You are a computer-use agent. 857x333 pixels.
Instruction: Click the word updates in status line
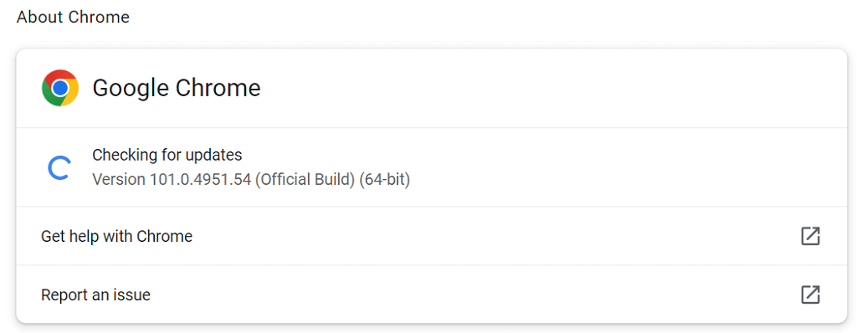coord(215,156)
